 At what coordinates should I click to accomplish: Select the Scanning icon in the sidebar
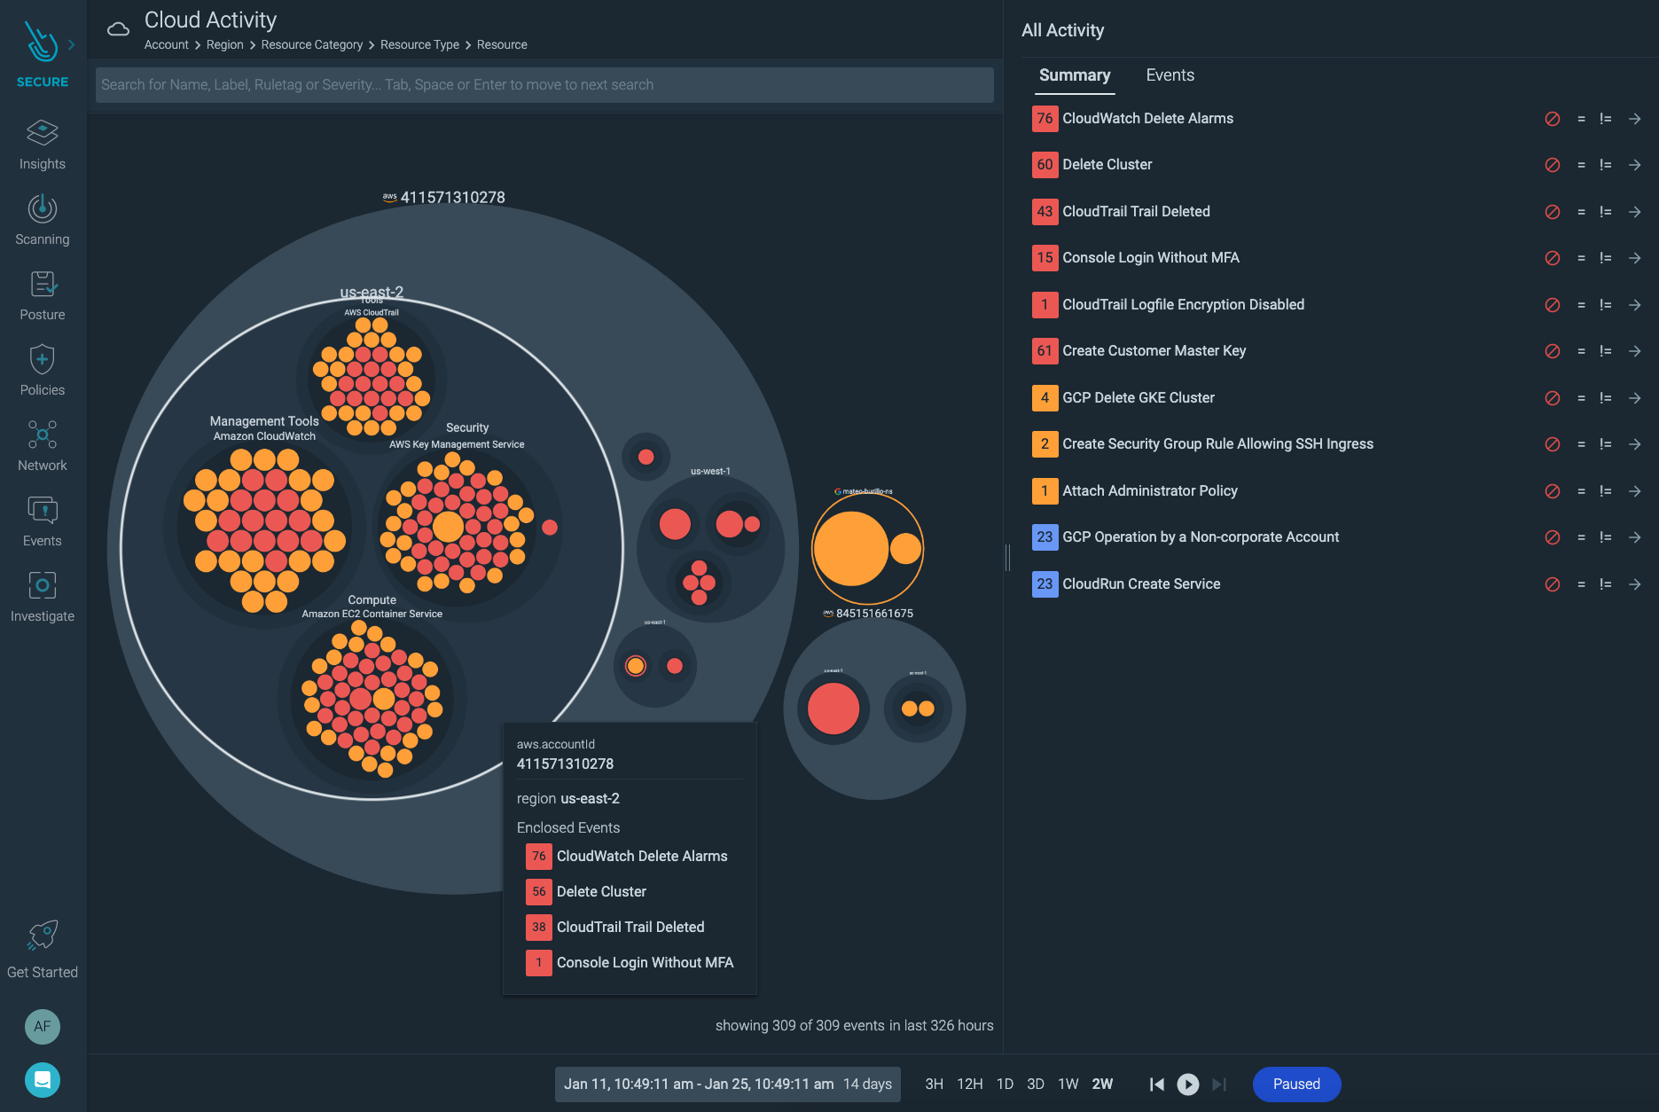point(42,217)
